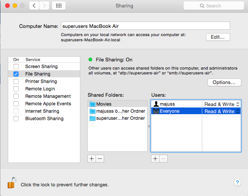Remove selected shared folder with minus button
This screenshot has height=196, width=248.
coord(100,158)
